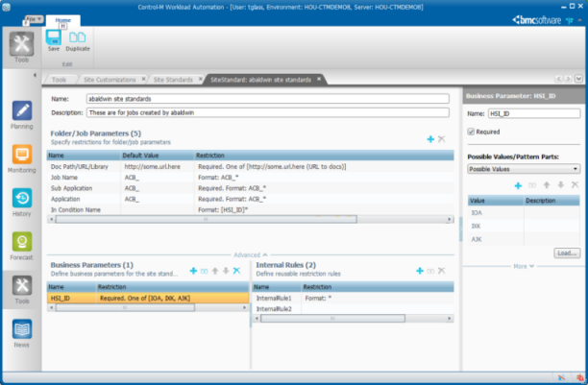588x385 pixels.
Task: Switch to the Site Customizations tab
Action: coord(110,80)
